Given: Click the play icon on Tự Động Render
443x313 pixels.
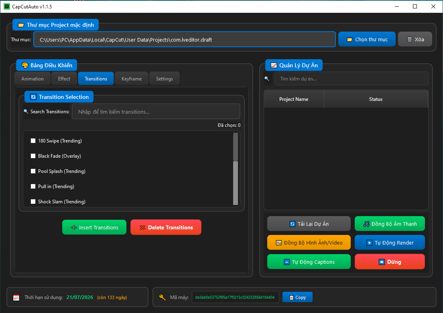Looking at the screenshot, I should (370, 243).
